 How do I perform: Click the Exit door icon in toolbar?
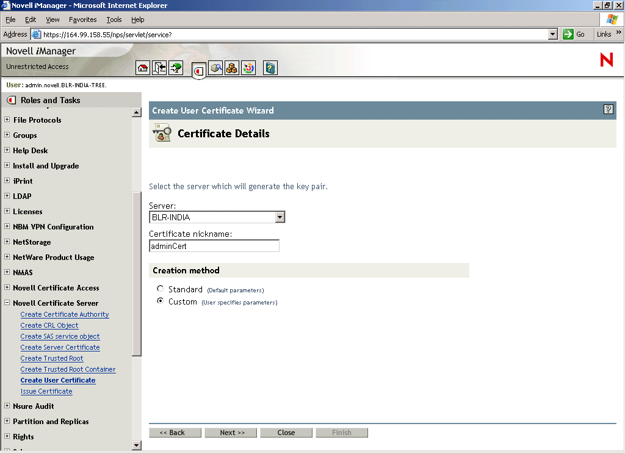pyautogui.click(x=159, y=68)
